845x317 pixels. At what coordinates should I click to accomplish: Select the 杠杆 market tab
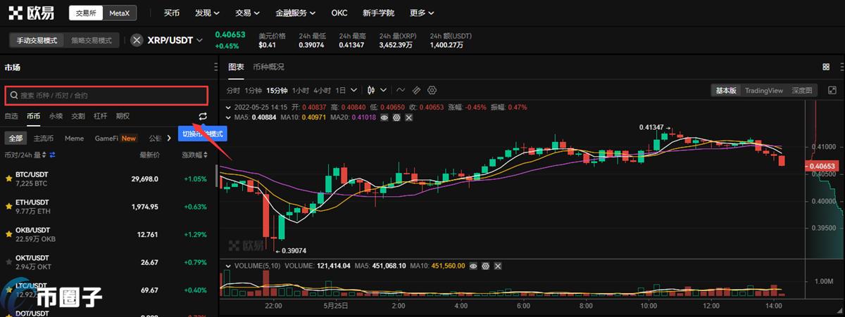[101, 116]
